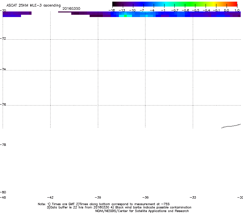Viewport: 243px width, 213px height.
Task: Click the -74 latitude axis label
Action: pos(3,69)
